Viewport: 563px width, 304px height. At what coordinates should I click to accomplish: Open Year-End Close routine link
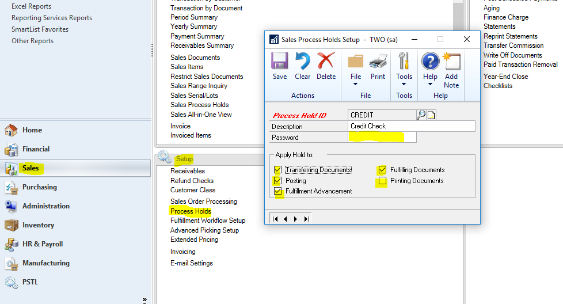(505, 77)
